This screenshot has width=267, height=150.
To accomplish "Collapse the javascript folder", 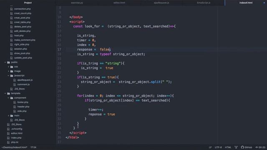I will coord(8,76).
